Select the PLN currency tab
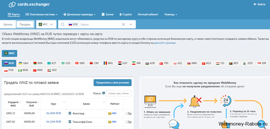The width and height of the screenshot is (270, 129). pyautogui.click(x=9, y=70)
